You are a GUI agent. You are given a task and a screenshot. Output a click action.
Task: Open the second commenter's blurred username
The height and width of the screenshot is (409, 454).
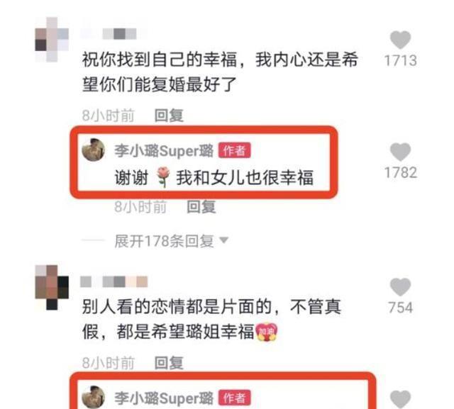(x=114, y=281)
